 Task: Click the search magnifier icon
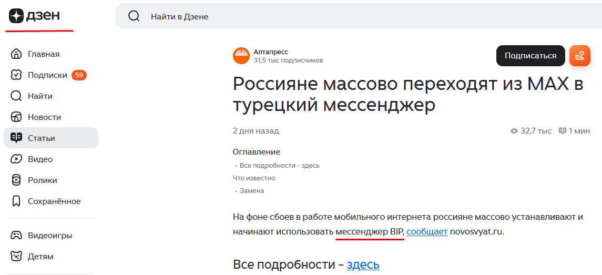click(134, 16)
